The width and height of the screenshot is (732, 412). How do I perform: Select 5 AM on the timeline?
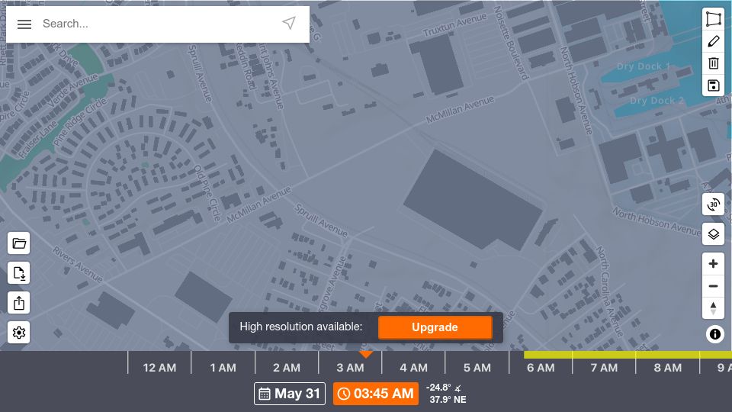click(477, 368)
